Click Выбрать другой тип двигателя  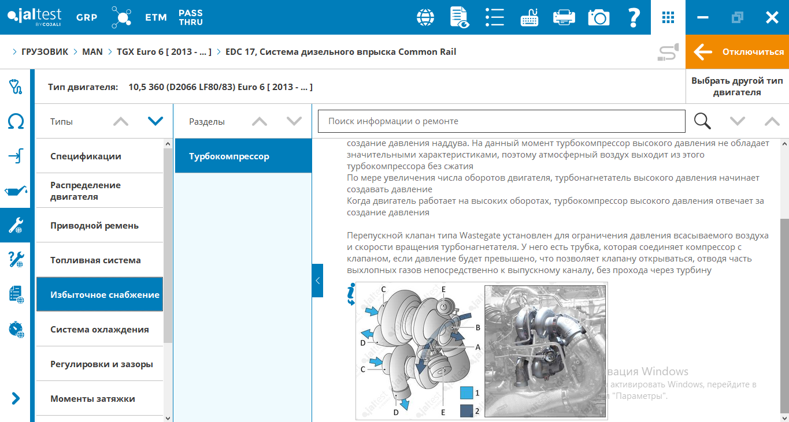737,87
